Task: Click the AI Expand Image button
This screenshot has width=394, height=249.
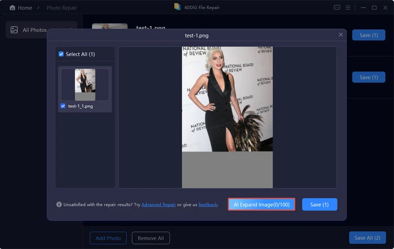Action: point(261,204)
